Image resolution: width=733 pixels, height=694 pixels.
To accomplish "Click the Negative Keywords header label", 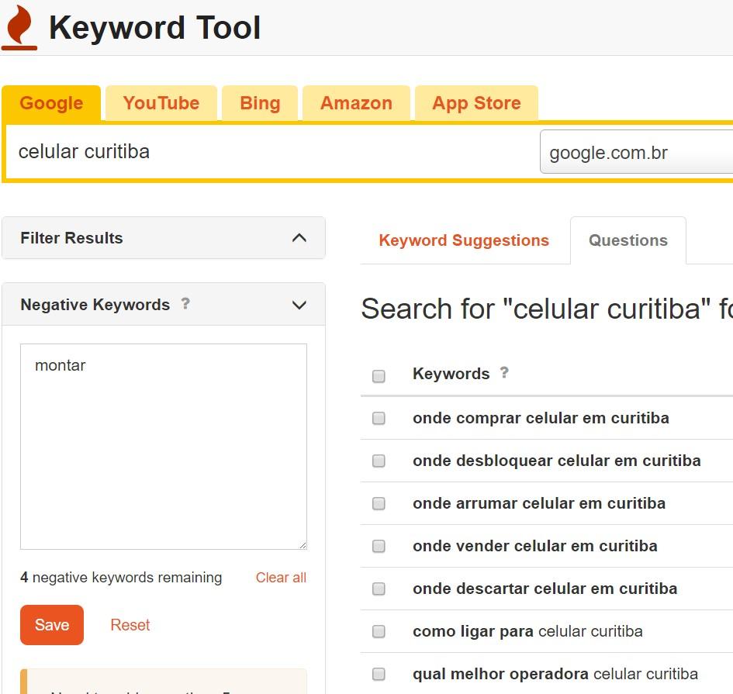I will point(95,305).
